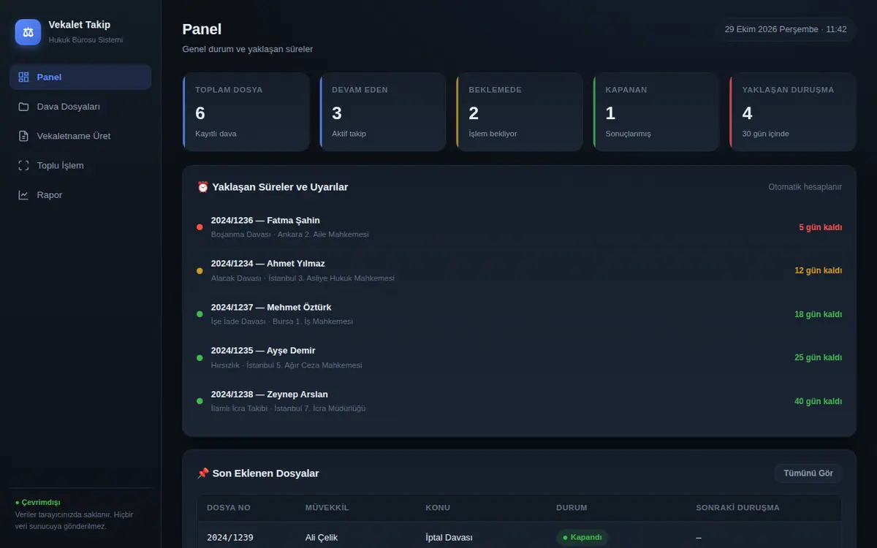Open case 2024/1235 — Ayşe Demir

519,357
